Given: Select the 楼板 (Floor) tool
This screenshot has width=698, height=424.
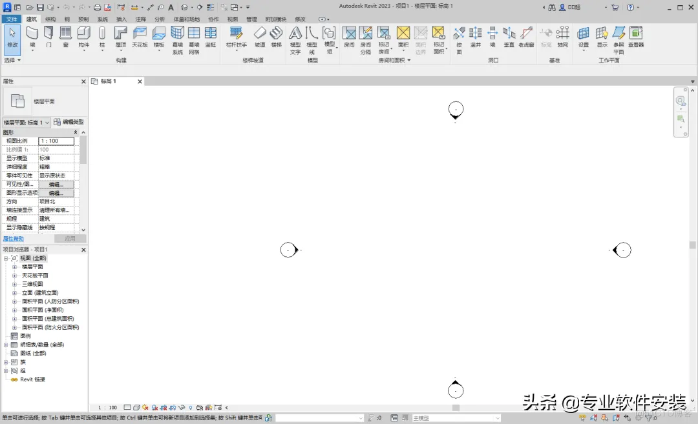Looking at the screenshot, I should 159,36.
